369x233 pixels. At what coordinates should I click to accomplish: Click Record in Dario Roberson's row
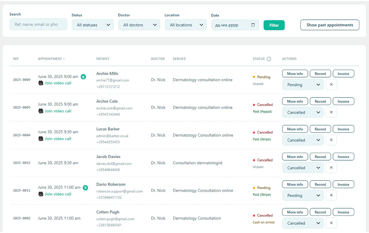320,184
